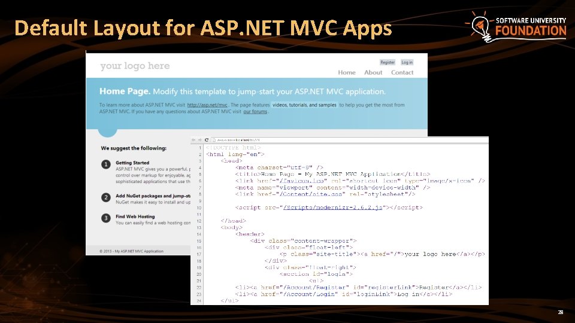Click the p class="site-title" source line
The height and width of the screenshot is (323, 575).
point(382,254)
